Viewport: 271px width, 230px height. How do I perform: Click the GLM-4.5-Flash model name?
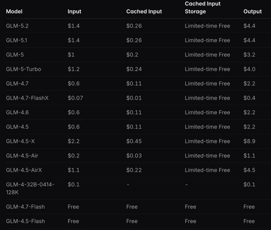[x=25, y=221]
